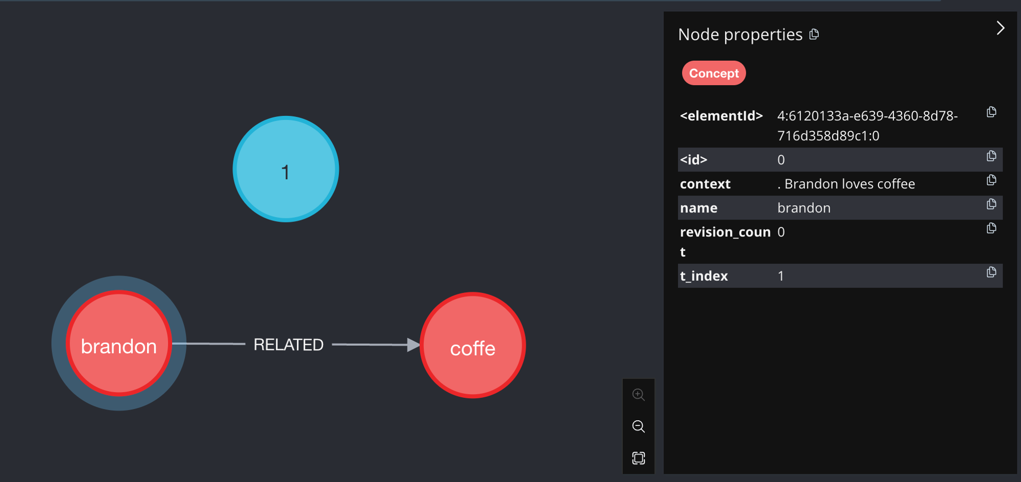
Task: Zoom out of the graph
Action: [x=638, y=426]
